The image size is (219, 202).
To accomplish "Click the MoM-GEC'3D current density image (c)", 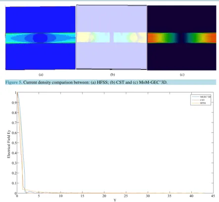I will pos(182,38).
